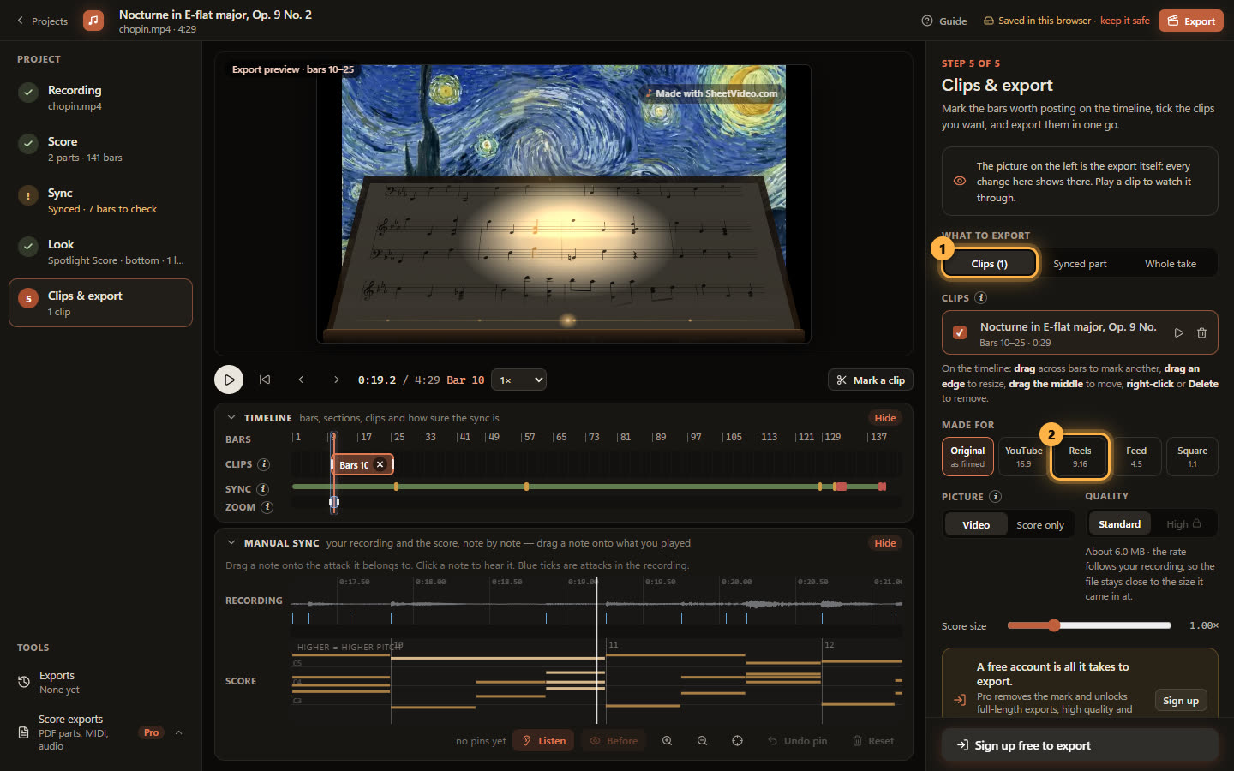
Task: Play the Nocturne clip in the clips list
Action: pos(1179,332)
